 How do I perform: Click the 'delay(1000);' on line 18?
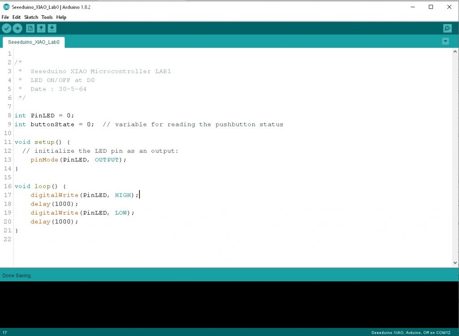(x=54, y=204)
